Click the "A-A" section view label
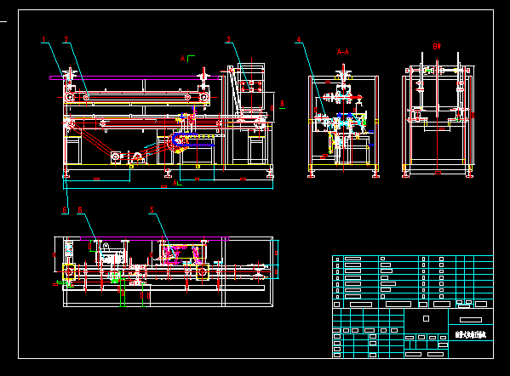510x376 pixels. pyautogui.click(x=343, y=52)
